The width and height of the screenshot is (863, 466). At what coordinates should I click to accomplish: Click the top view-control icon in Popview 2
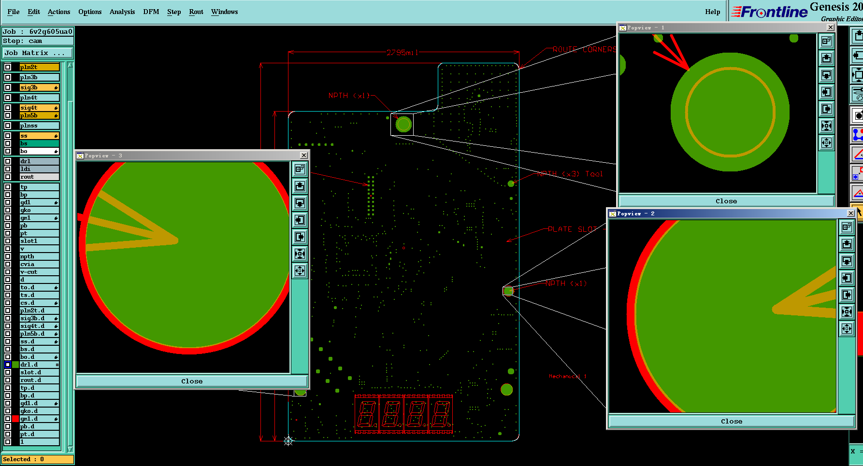847,227
